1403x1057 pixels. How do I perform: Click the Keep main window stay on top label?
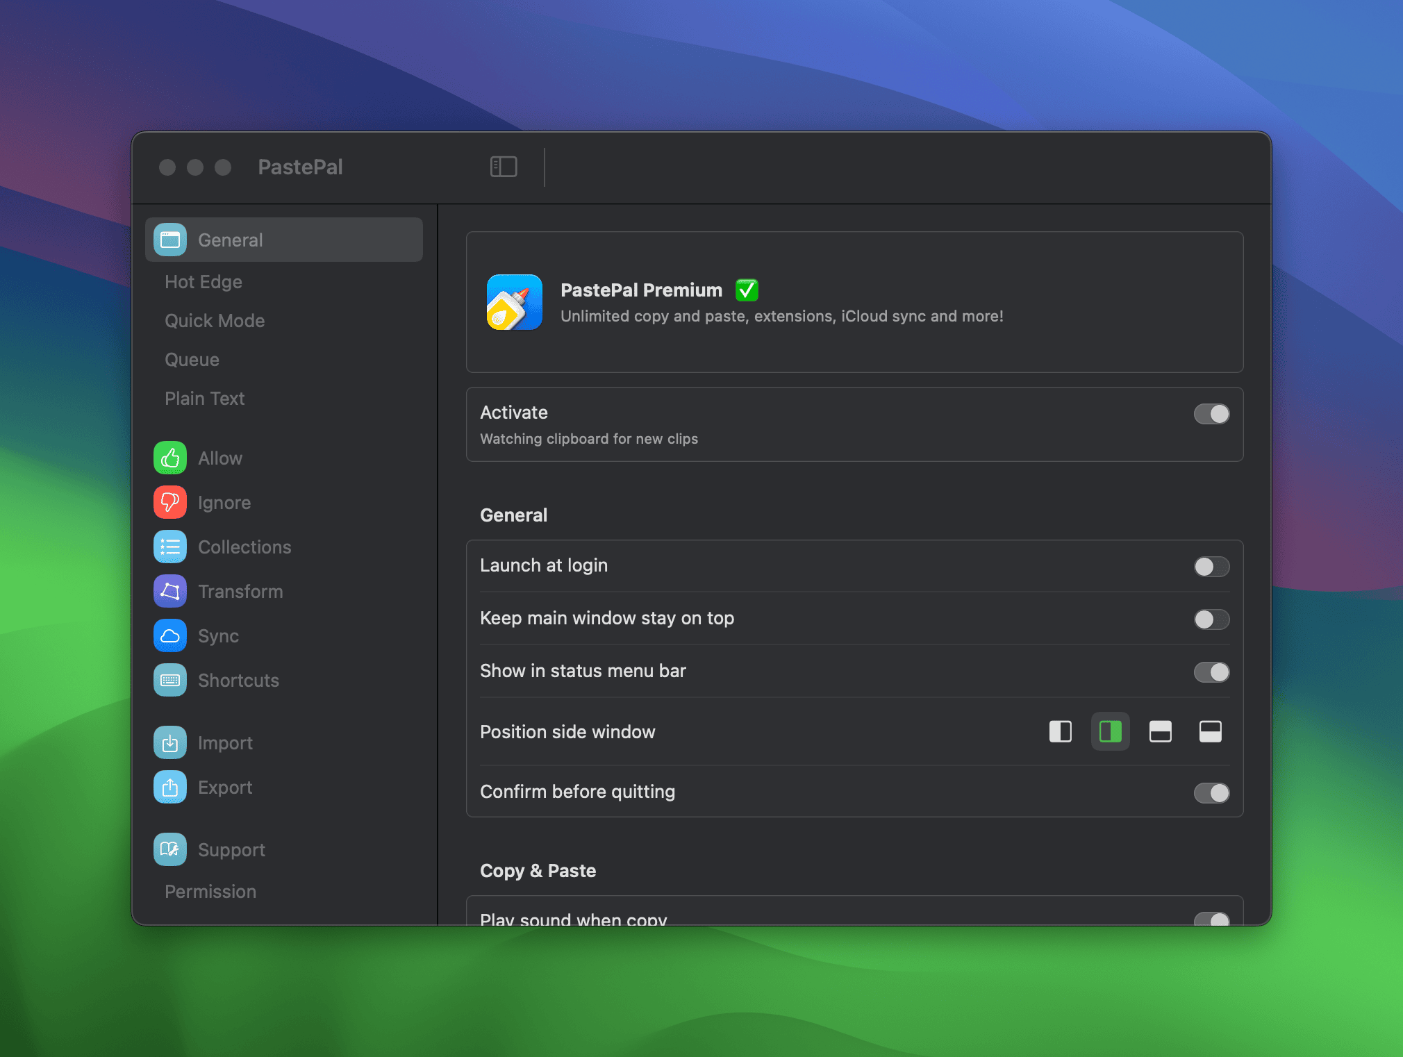click(607, 617)
